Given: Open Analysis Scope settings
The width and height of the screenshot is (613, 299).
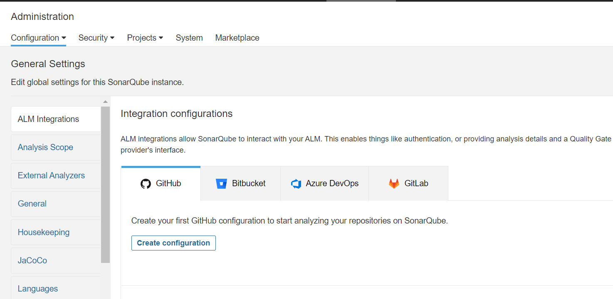Looking at the screenshot, I should (x=45, y=147).
